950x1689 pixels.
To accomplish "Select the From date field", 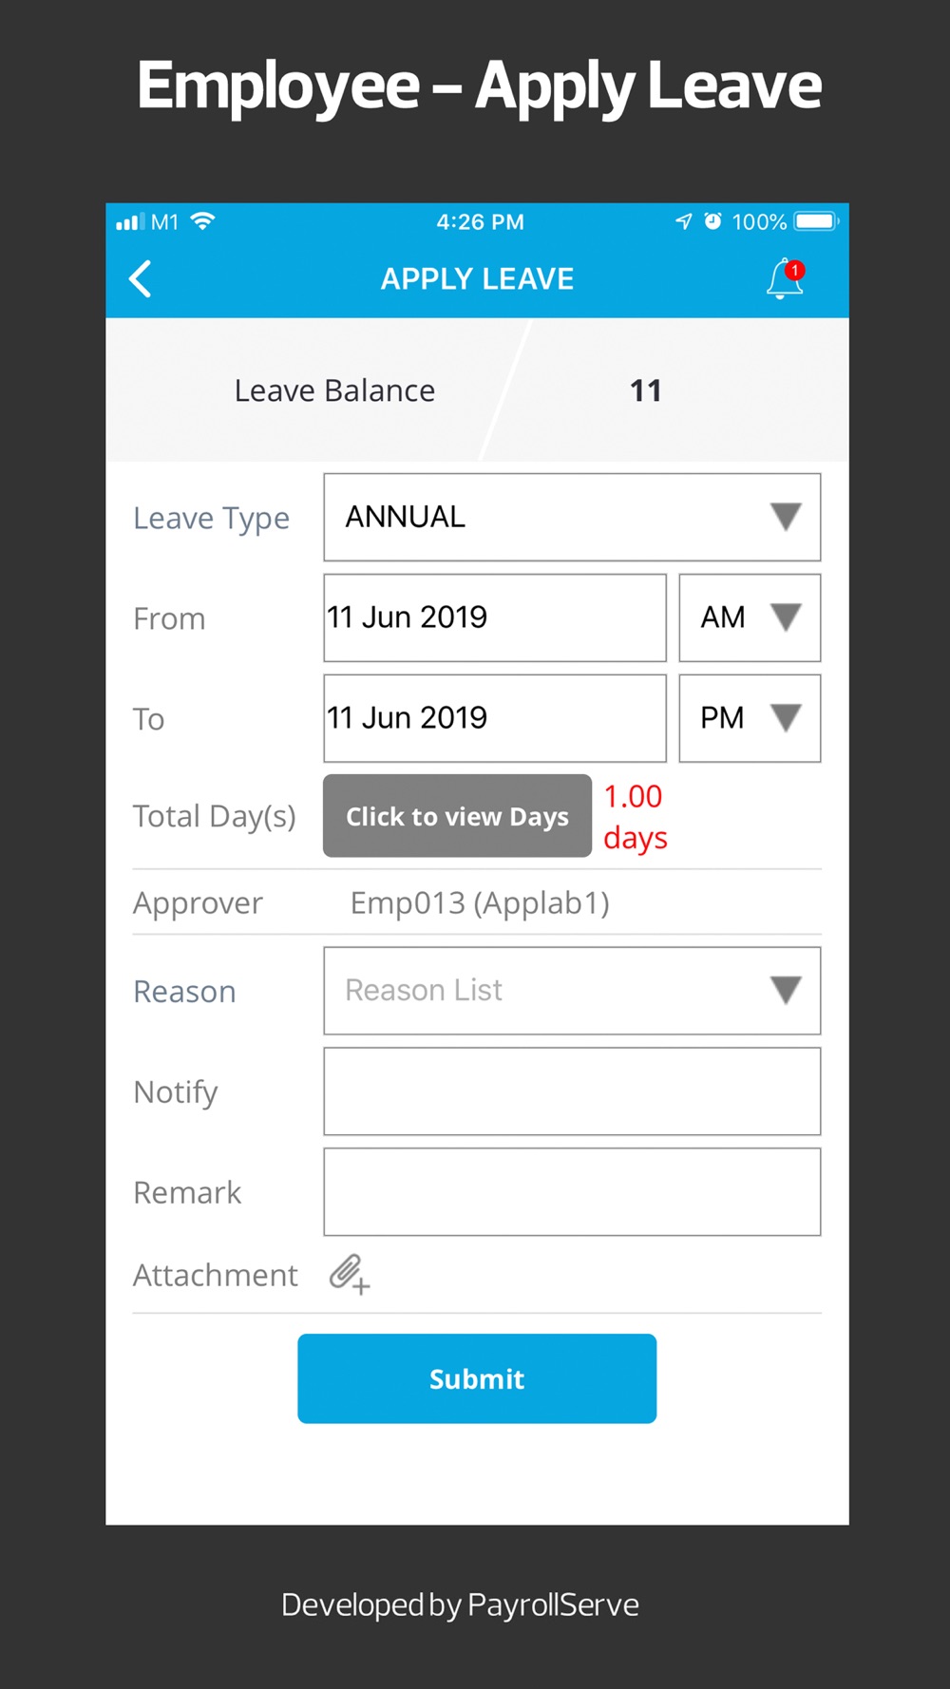I will [494, 617].
